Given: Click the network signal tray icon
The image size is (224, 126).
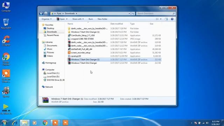Looking at the screenshot, I should tap(203, 123).
